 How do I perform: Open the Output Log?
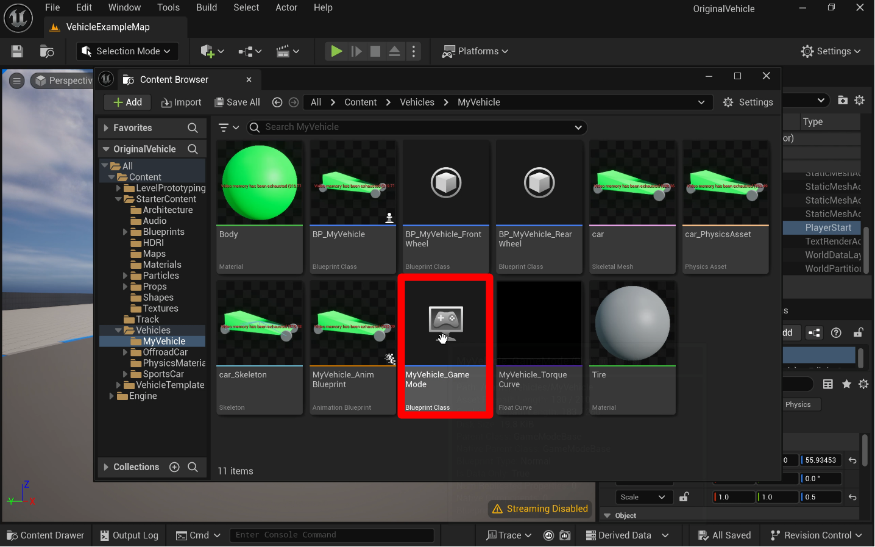pos(129,535)
